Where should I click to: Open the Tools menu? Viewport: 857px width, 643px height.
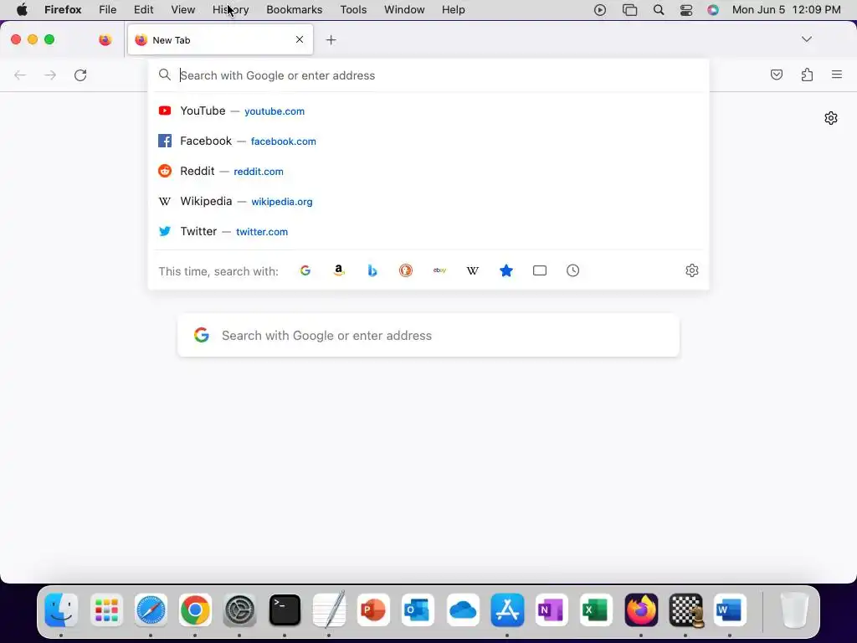click(353, 10)
